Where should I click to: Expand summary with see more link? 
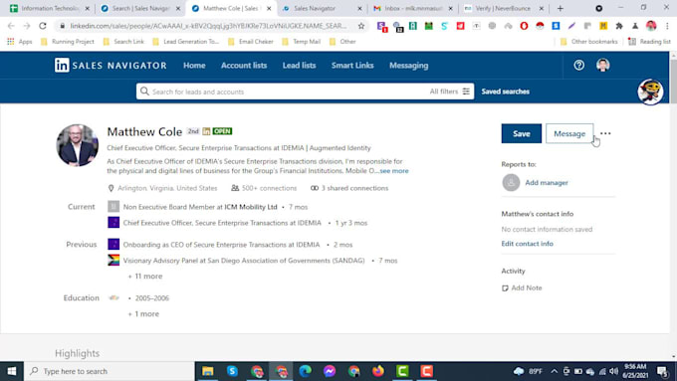pyautogui.click(x=394, y=171)
